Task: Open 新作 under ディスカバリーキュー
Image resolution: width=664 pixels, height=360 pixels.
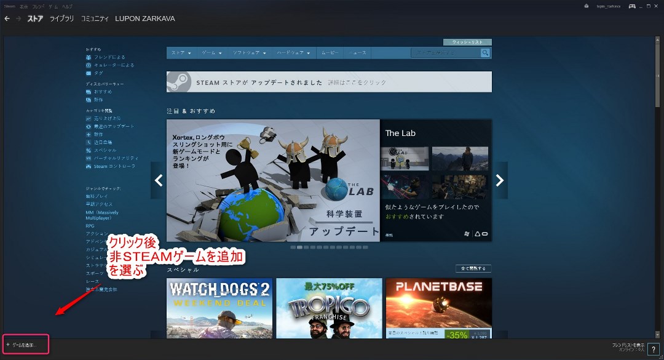Action: [x=98, y=100]
